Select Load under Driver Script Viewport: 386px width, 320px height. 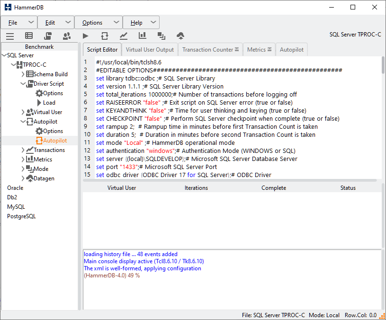click(49, 103)
